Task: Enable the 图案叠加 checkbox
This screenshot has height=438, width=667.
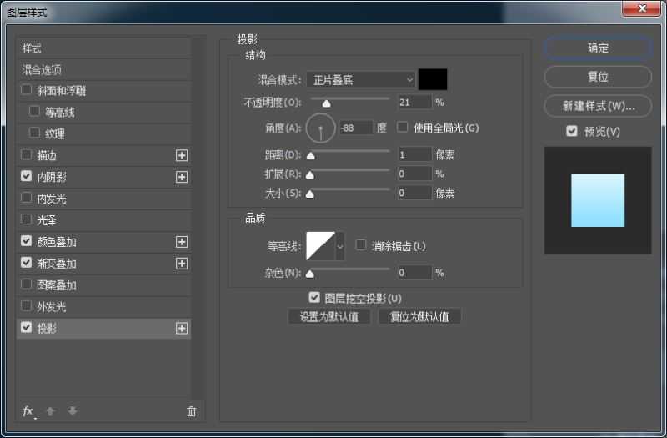Action: (27, 284)
